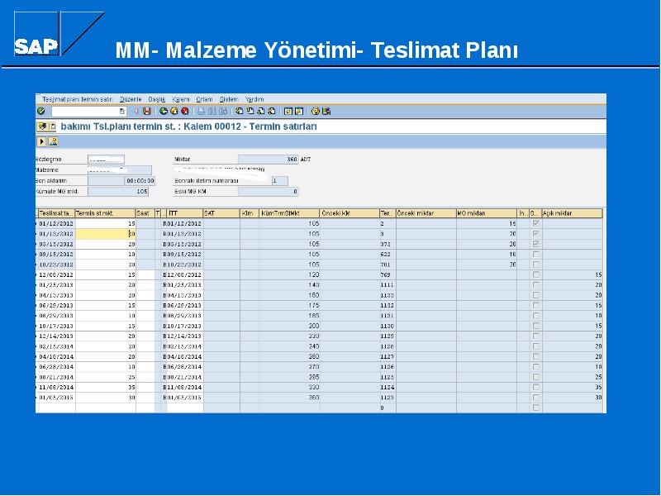The height and width of the screenshot is (496, 661).
Task: Toggle checkbox in row 12/08/2012
Action: point(535,274)
